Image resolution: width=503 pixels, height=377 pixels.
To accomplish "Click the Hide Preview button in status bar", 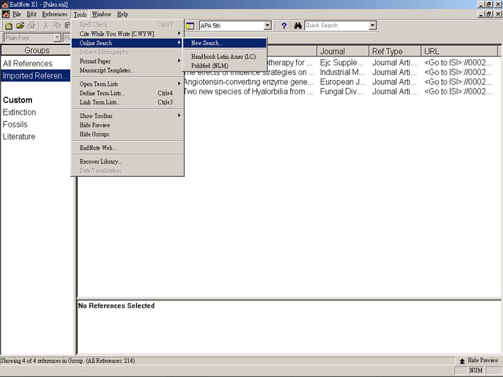I will point(478,361).
